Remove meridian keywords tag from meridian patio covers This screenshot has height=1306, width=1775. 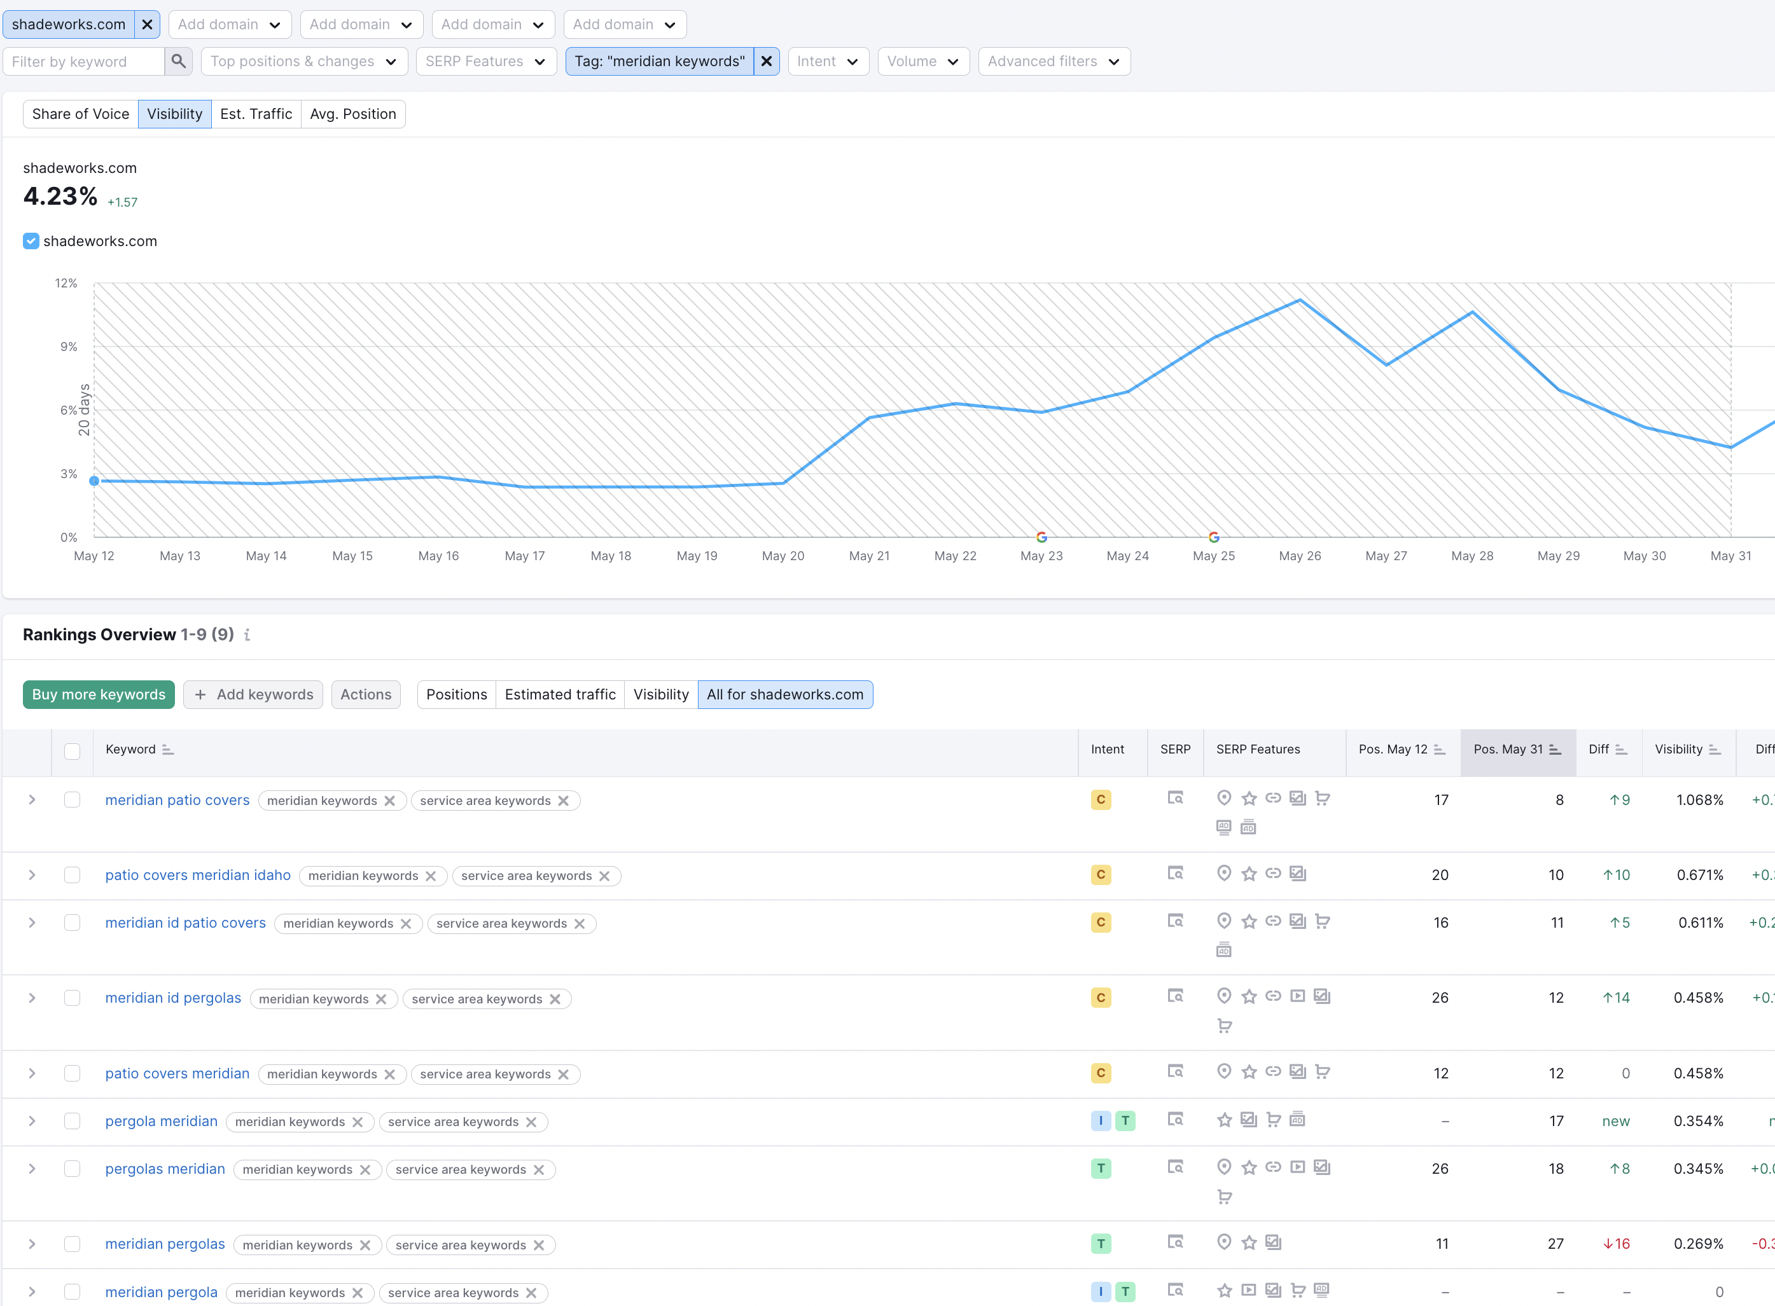(x=390, y=801)
